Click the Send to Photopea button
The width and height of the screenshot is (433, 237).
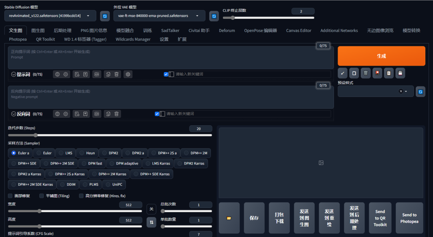coord(409,218)
